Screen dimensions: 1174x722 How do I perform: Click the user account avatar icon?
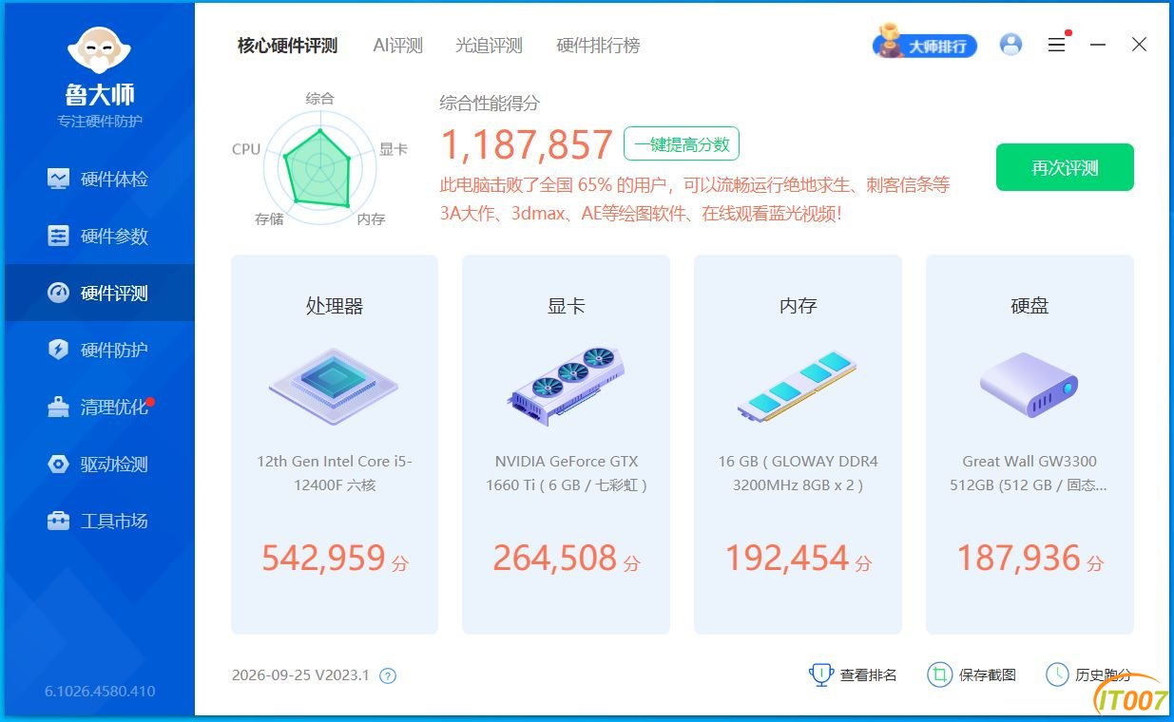pos(1010,45)
